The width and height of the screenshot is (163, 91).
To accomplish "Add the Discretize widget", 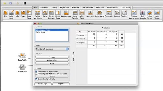I will (x=90, y=13).
